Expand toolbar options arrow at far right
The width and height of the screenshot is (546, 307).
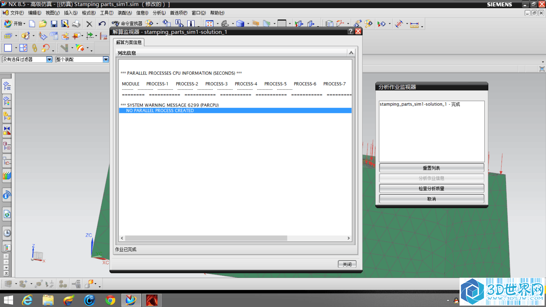543,62
